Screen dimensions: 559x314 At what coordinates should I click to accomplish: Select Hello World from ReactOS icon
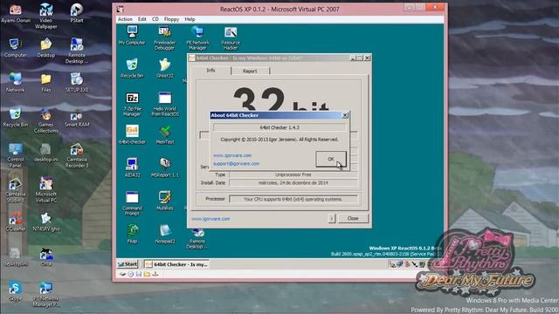[165, 104]
